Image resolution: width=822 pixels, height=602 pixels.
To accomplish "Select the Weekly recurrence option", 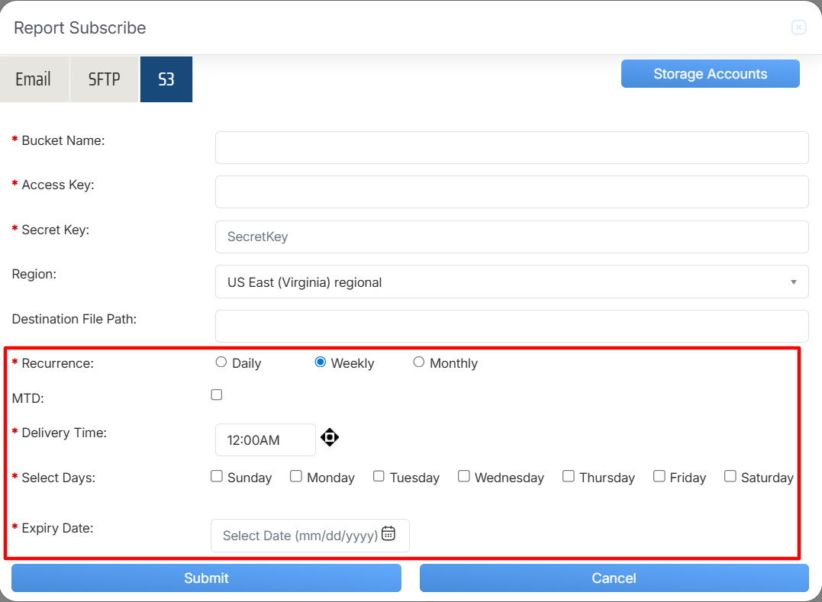I will pos(321,362).
